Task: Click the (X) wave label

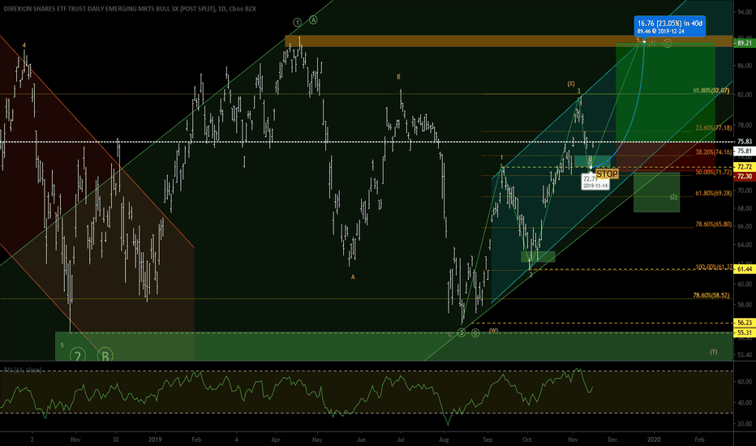Action: (x=571, y=84)
